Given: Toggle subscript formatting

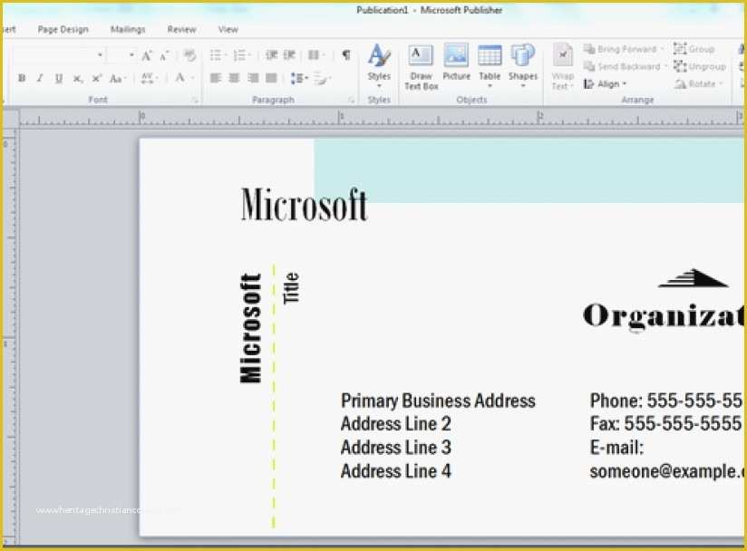Looking at the screenshot, I should pyautogui.click(x=78, y=79).
